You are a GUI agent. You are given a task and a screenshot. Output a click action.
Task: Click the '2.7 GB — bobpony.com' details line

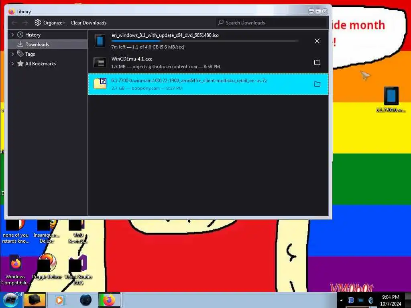coord(147,88)
